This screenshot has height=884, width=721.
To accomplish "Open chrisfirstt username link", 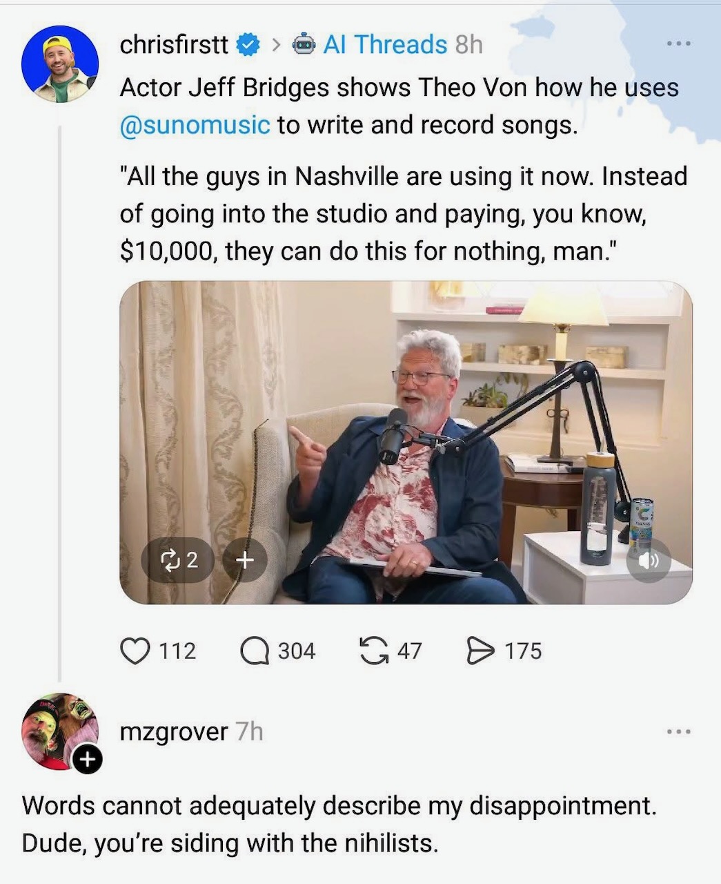I will click(x=174, y=45).
